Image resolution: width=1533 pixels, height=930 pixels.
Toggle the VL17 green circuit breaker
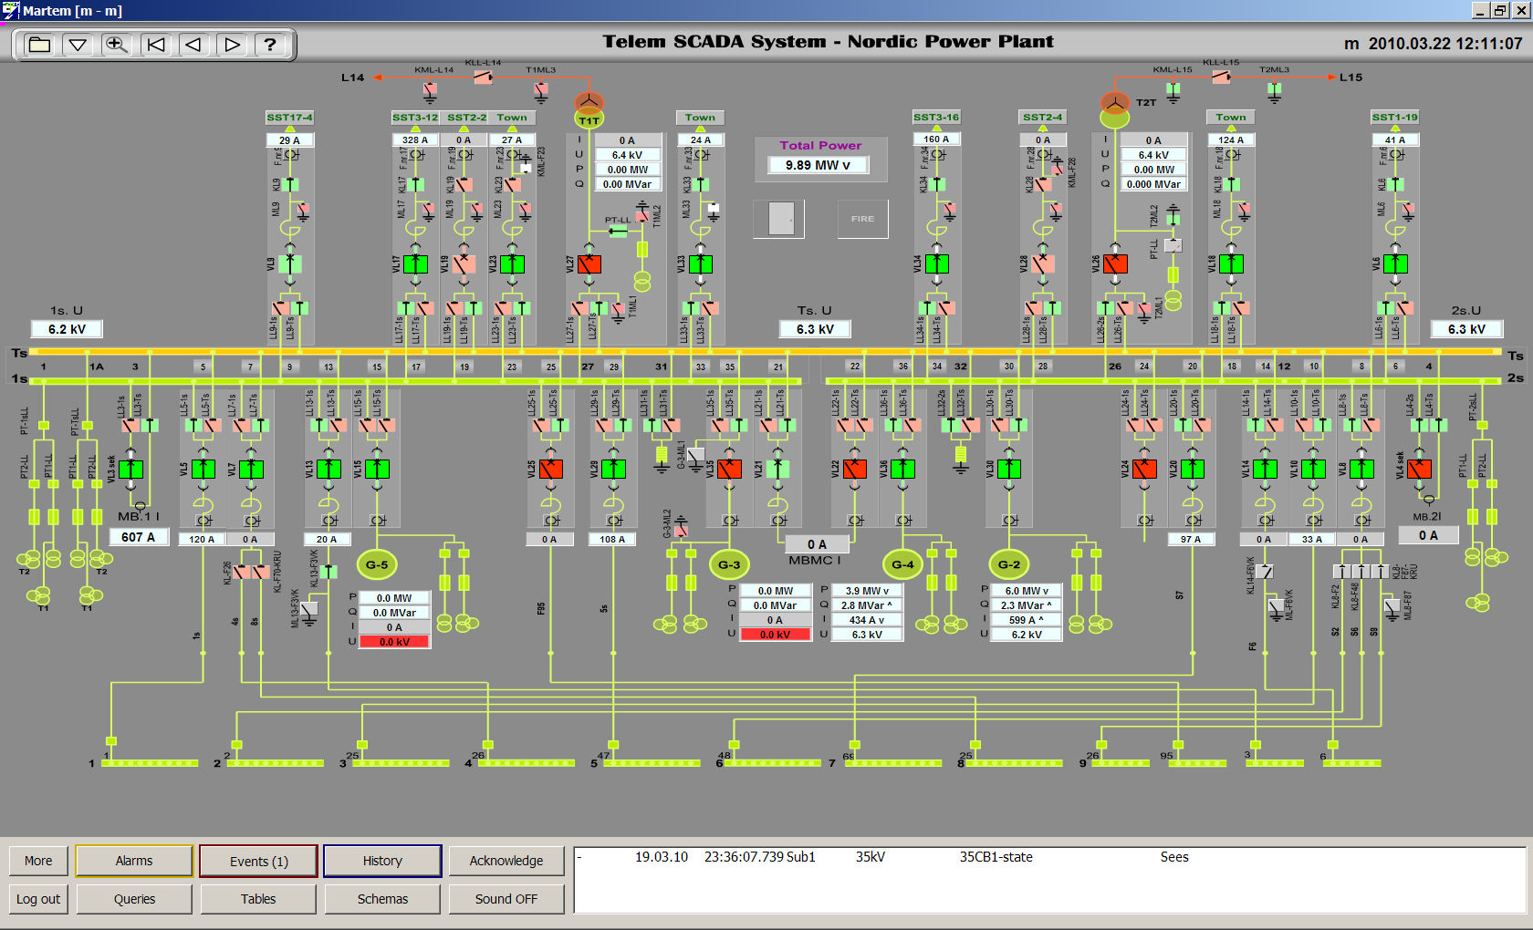tap(416, 264)
